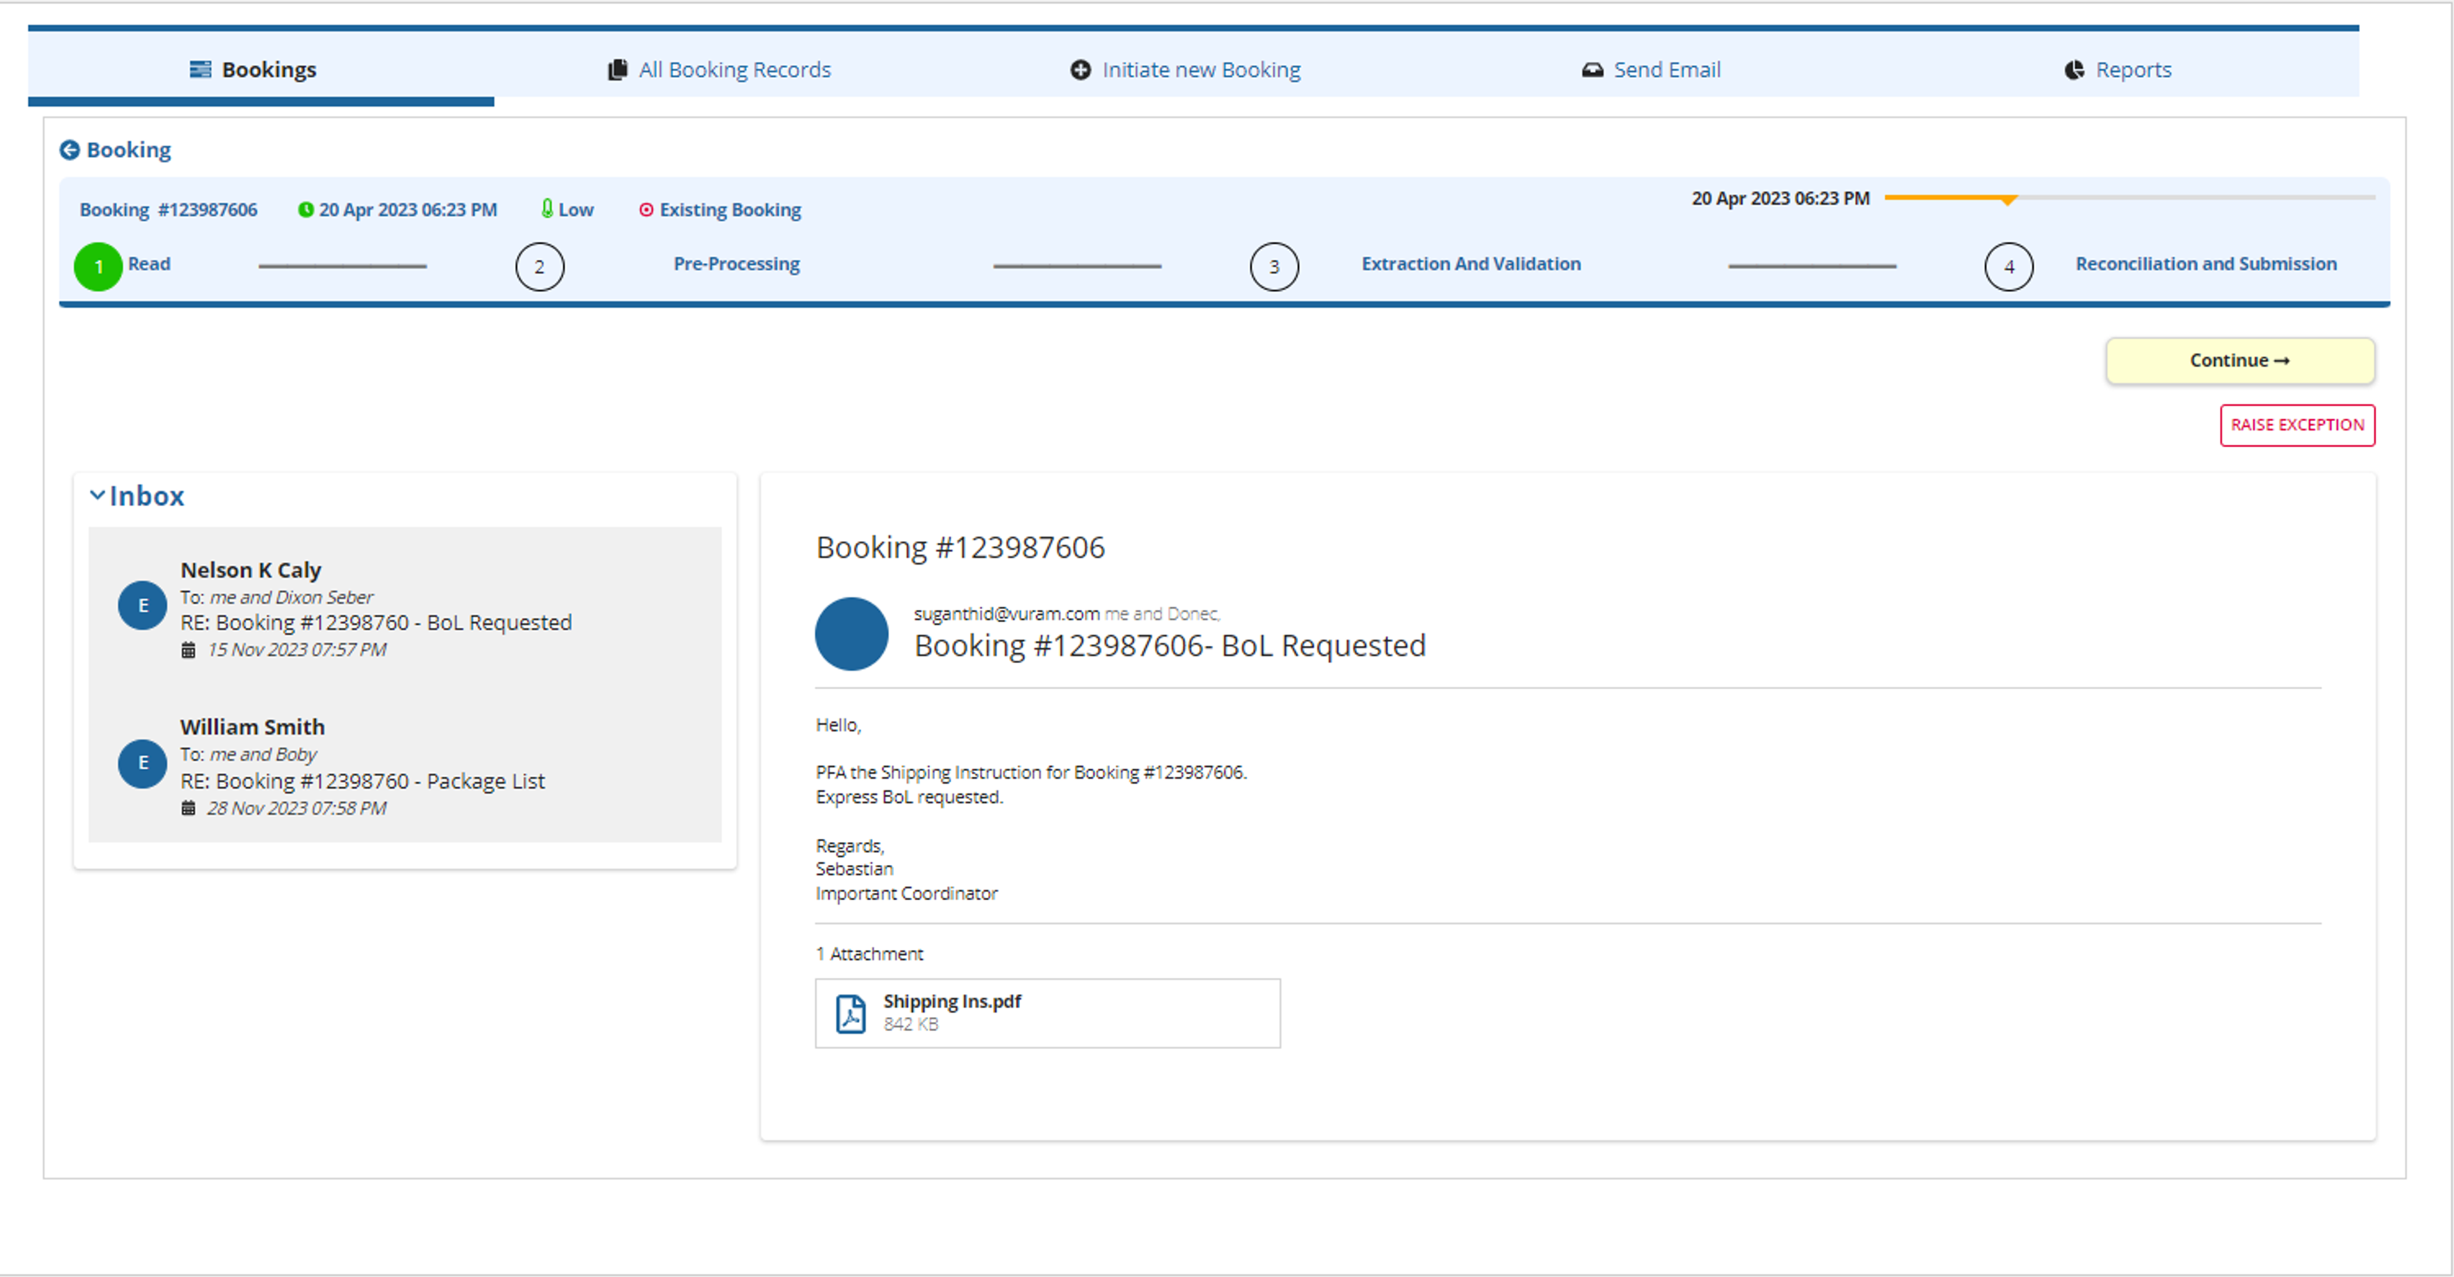
Task: Click RE: Booking #12398760 - BoL Requested subject
Action: [x=376, y=622]
